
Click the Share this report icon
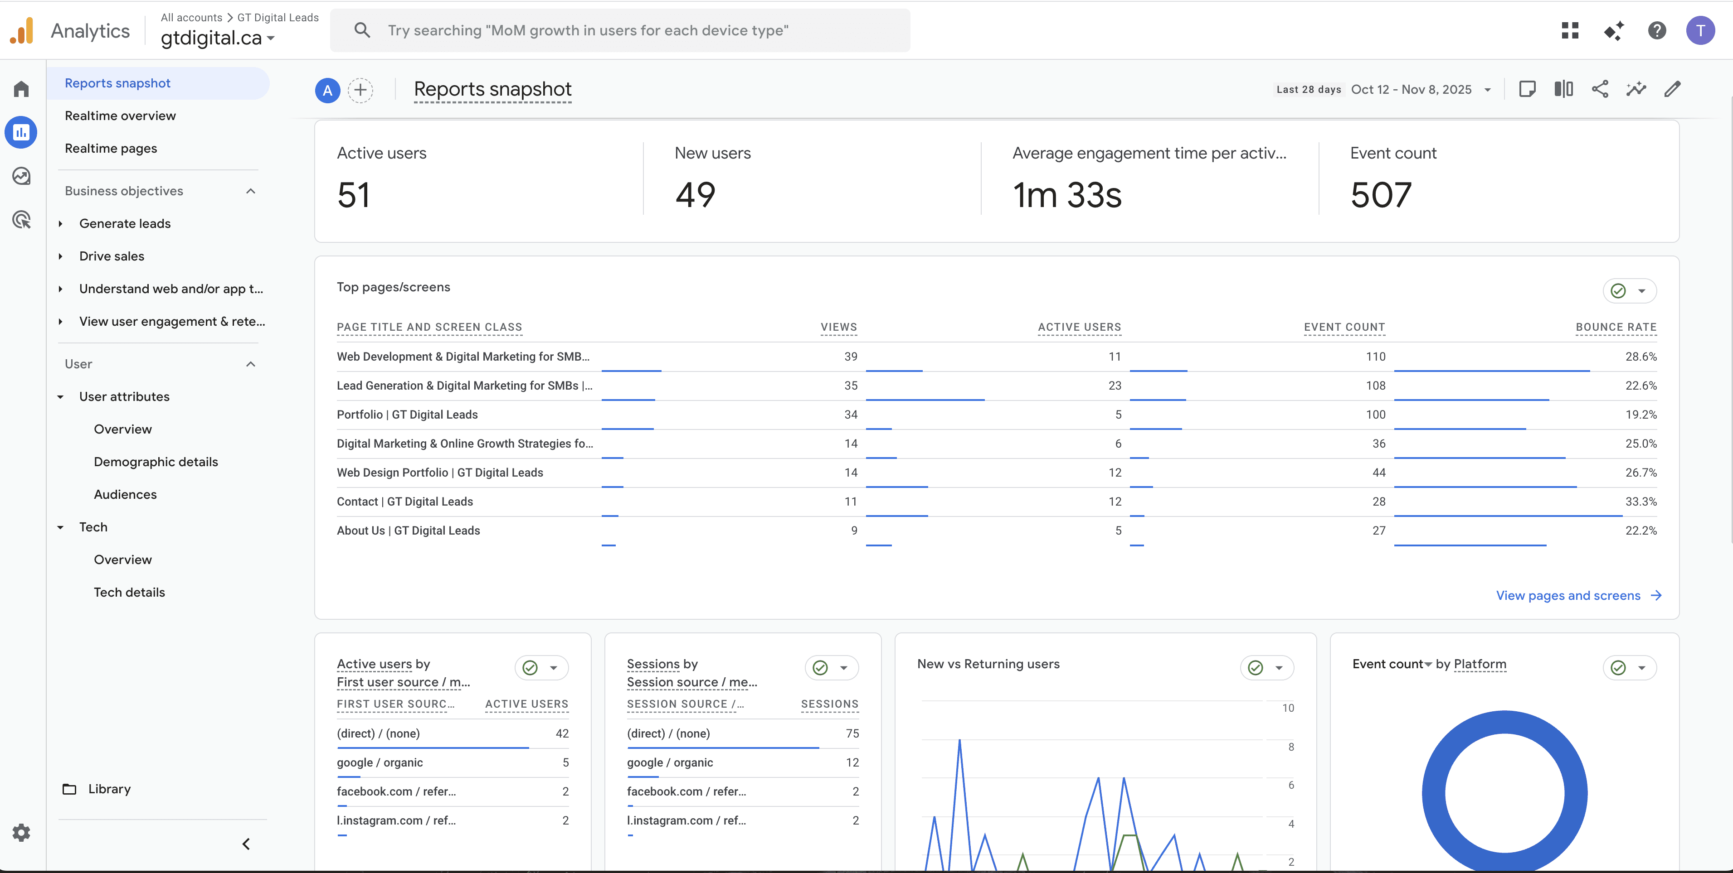click(x=1600, y=89)
